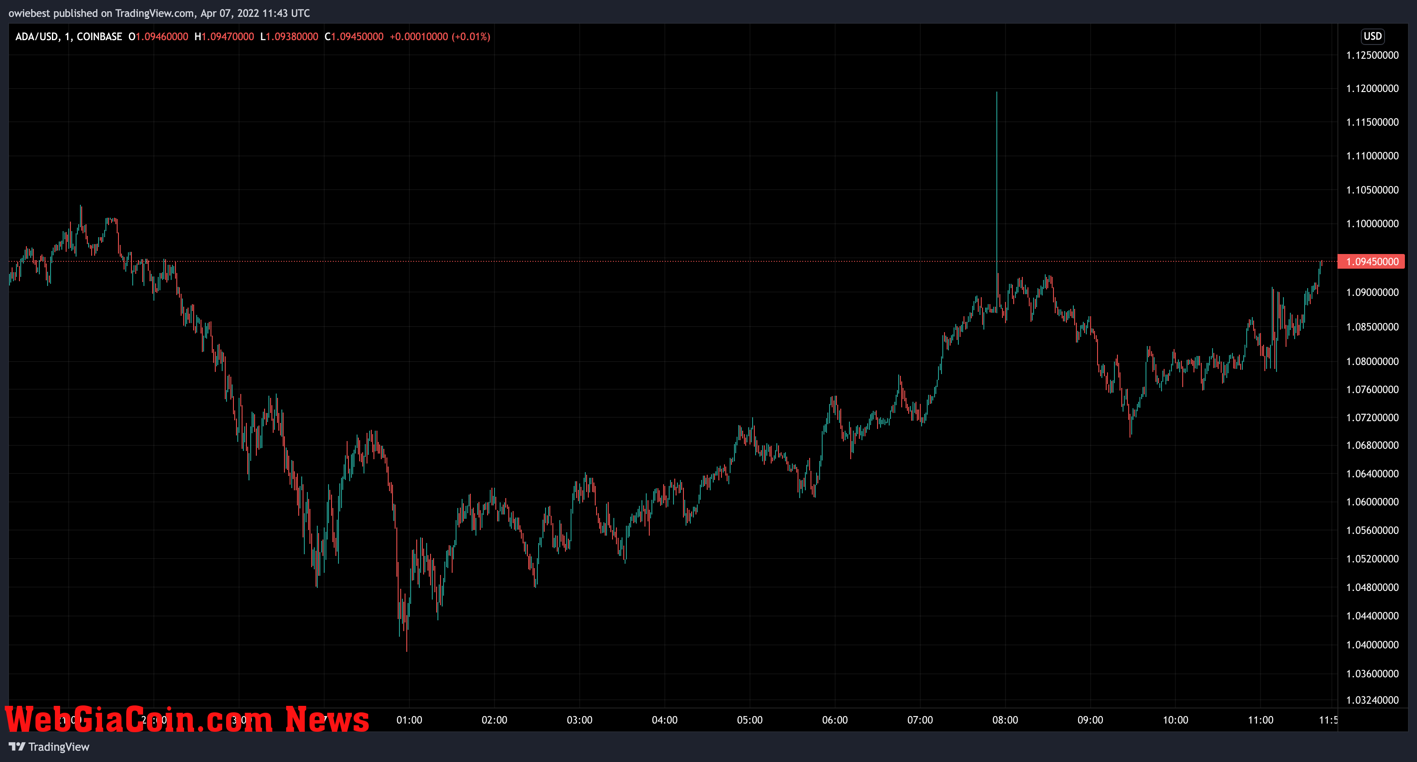
Task: Click price axis label 1.04400000
Action: click(1372, 616)
